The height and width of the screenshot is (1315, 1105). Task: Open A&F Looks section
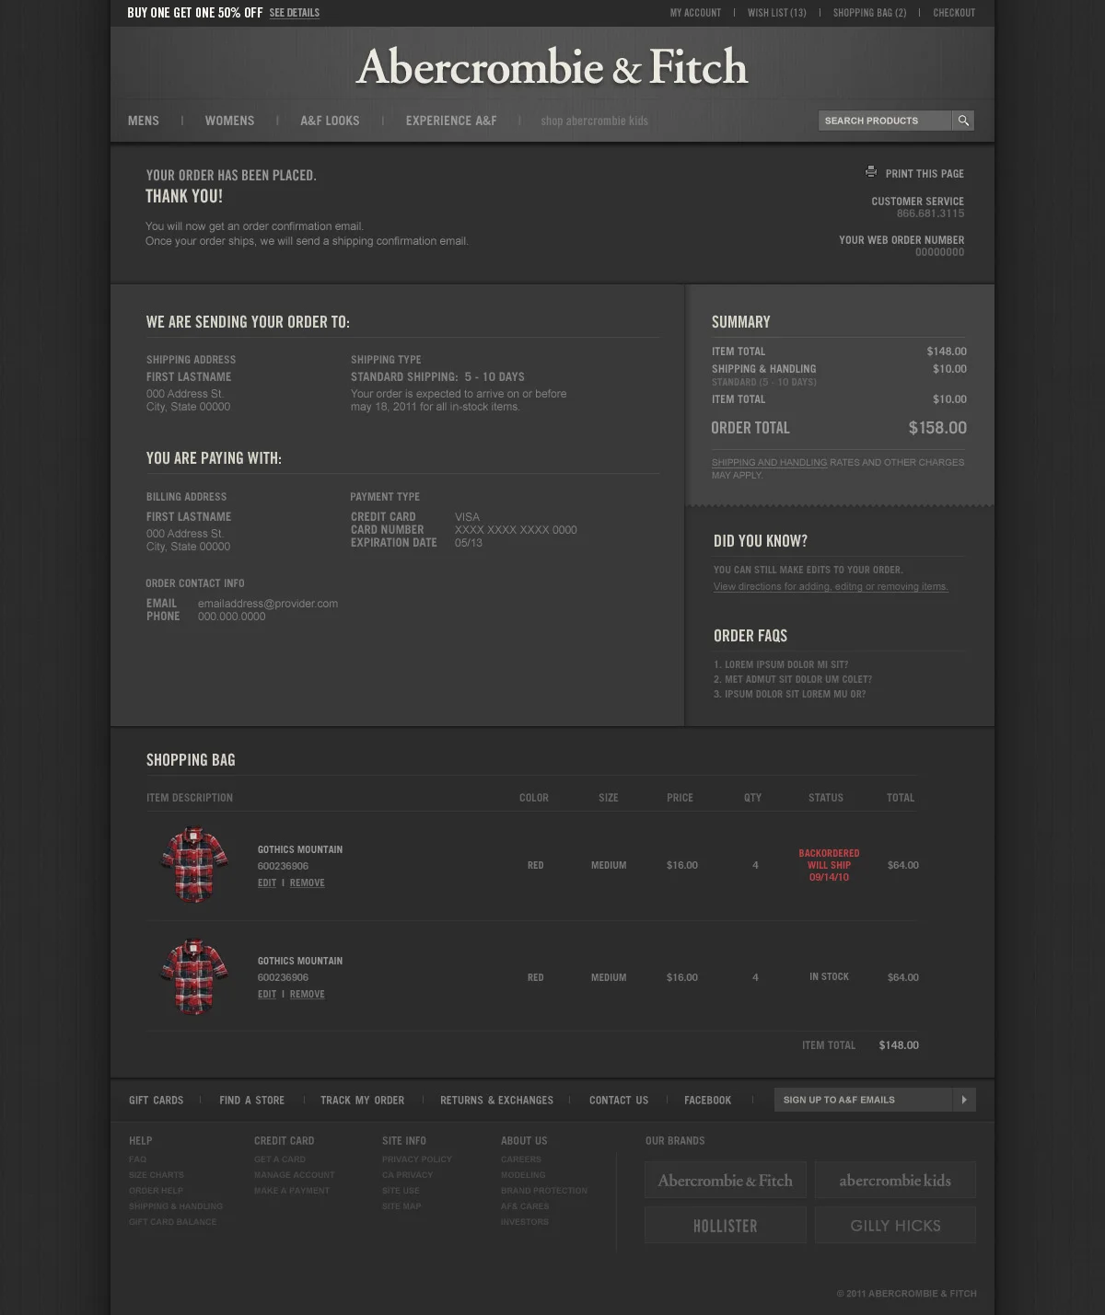coord(330,121)
